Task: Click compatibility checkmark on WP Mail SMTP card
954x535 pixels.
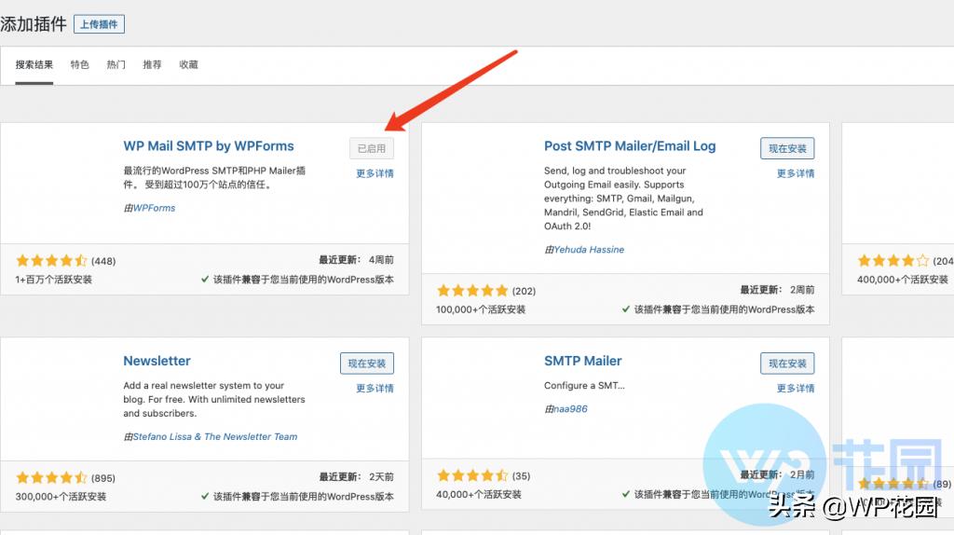Action: pyautogui.click(x=205, y=280)
